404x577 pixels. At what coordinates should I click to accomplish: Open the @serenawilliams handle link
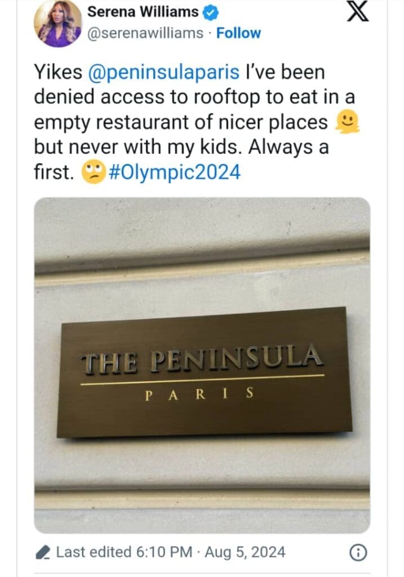145,33
